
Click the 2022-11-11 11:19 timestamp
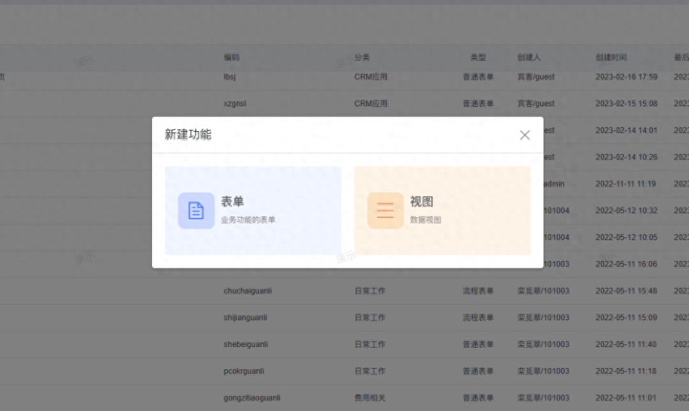tap(626, 184)
